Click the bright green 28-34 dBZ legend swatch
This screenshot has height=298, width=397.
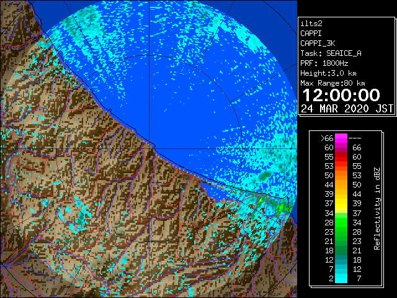(x=341, y=222)
